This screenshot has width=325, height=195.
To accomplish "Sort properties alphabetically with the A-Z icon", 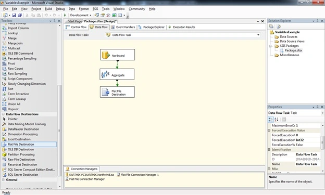I will 277,120.
